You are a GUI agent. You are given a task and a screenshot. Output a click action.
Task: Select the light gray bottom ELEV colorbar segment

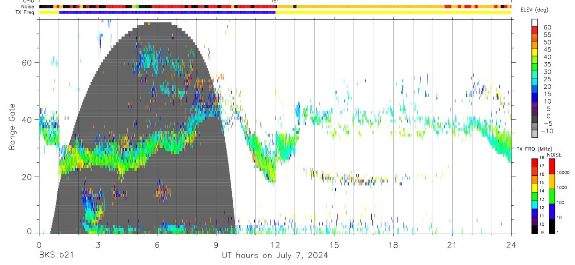pos(535,134)
